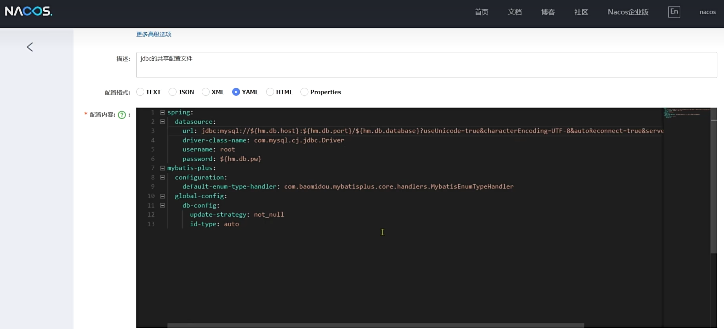Image resolution: width=724 pixels, height=329 pixels.
Task: Click the editor horizontal scrollbar
Action: pos(376,325)
